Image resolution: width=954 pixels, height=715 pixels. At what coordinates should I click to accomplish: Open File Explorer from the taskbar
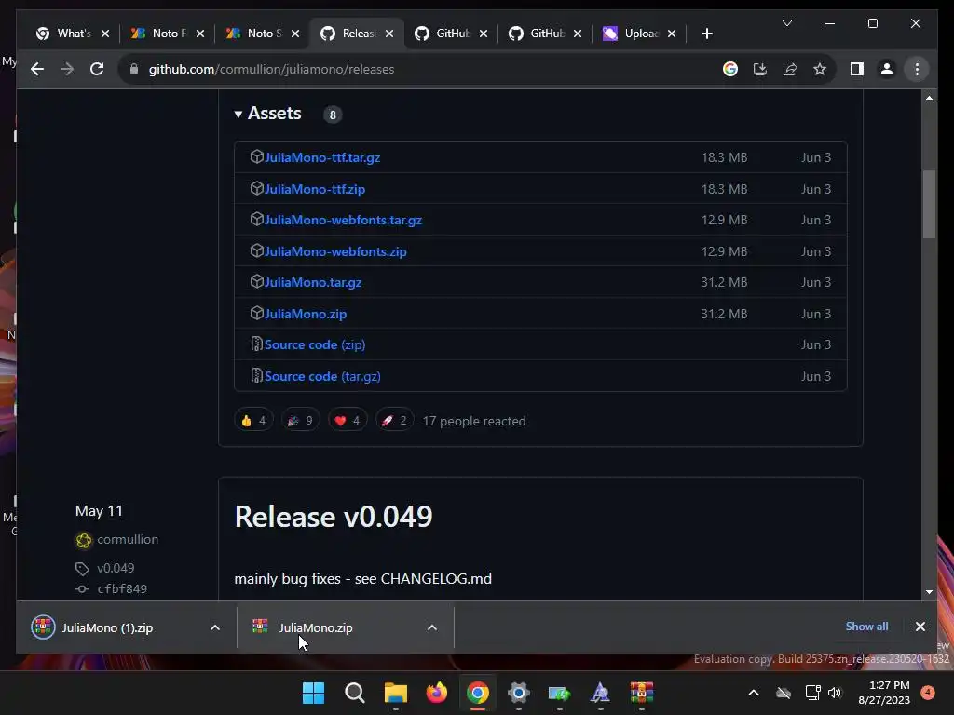(395, 693)
